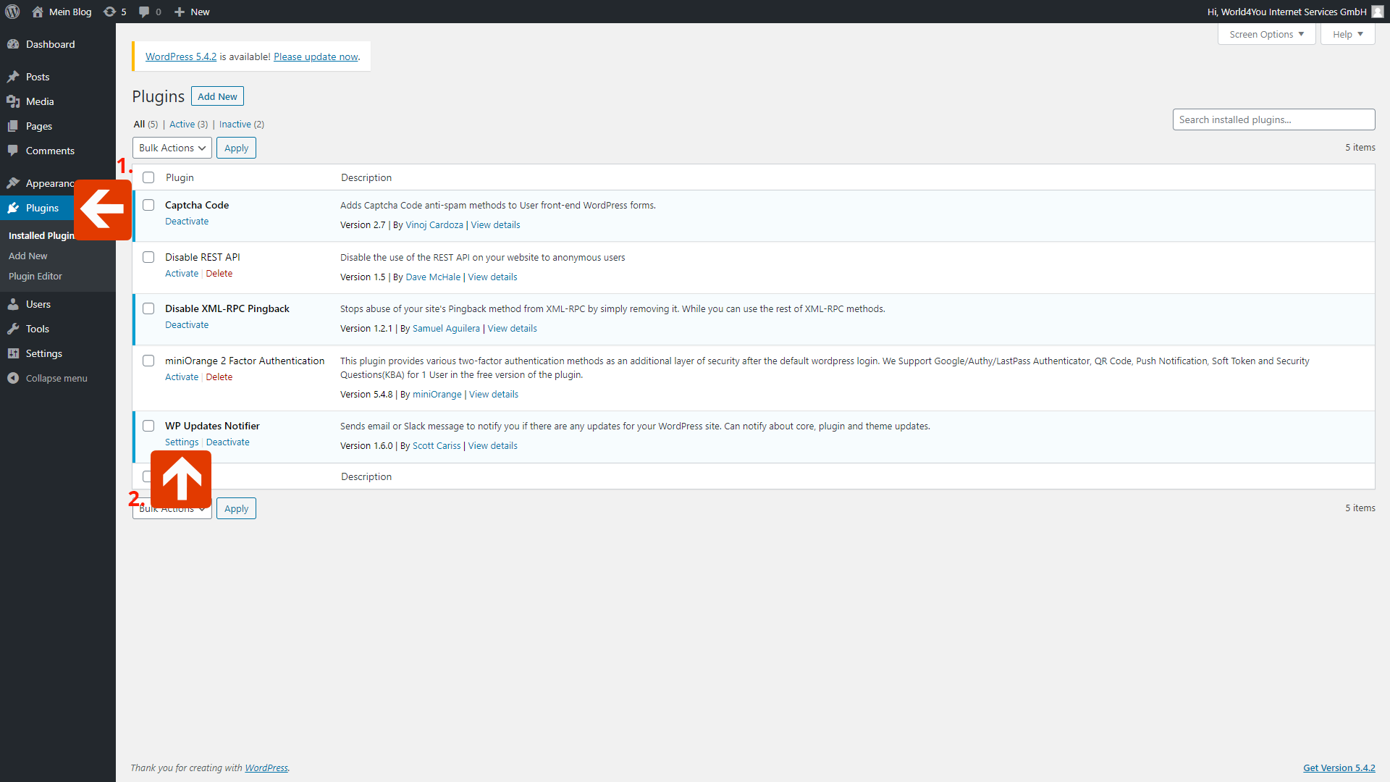Select all plugins with the header checkbox
The width and height of the screenshot is (1390, 782).
[148, 177]
